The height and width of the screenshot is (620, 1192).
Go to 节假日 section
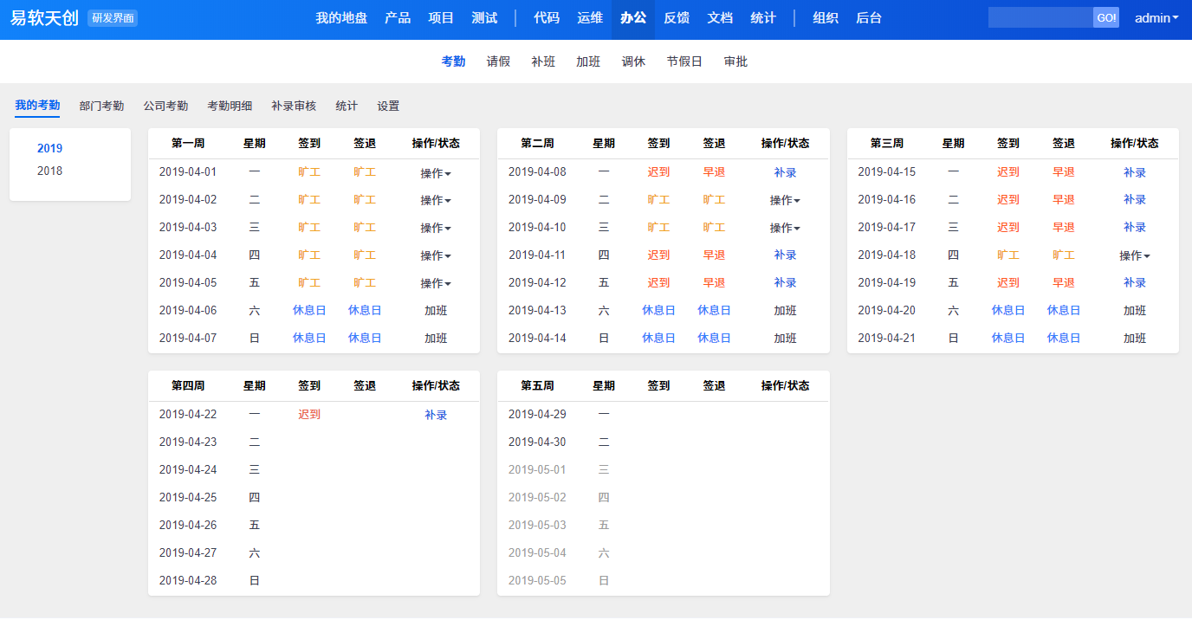(684, 61)
